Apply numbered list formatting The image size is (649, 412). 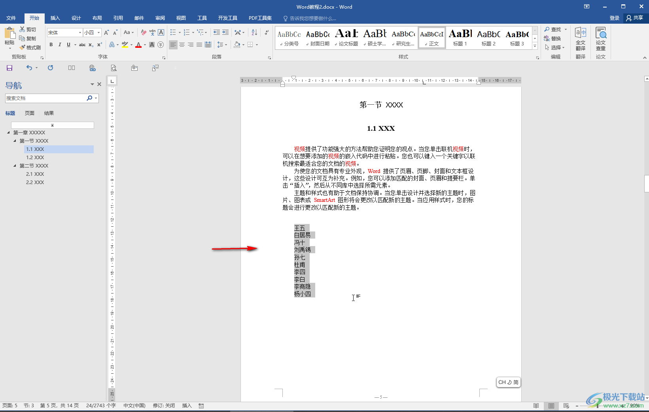pos(187,32)
